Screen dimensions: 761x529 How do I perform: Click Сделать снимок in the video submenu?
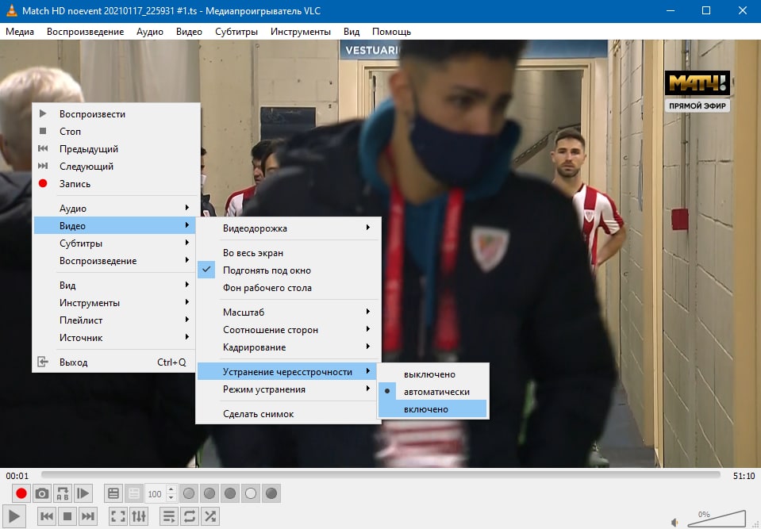pos(288,414)
